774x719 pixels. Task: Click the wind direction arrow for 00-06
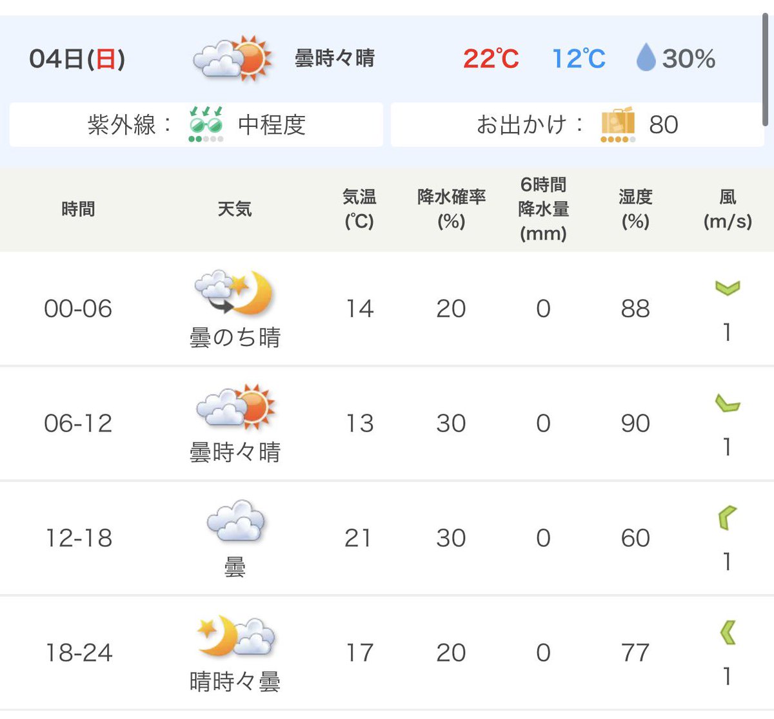point(728,287)
